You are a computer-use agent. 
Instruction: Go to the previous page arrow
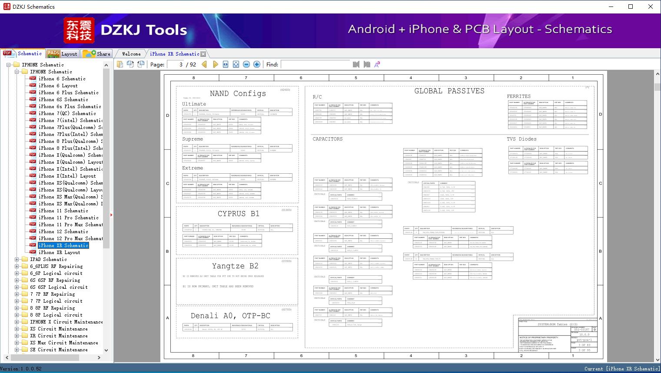(204, 64)
